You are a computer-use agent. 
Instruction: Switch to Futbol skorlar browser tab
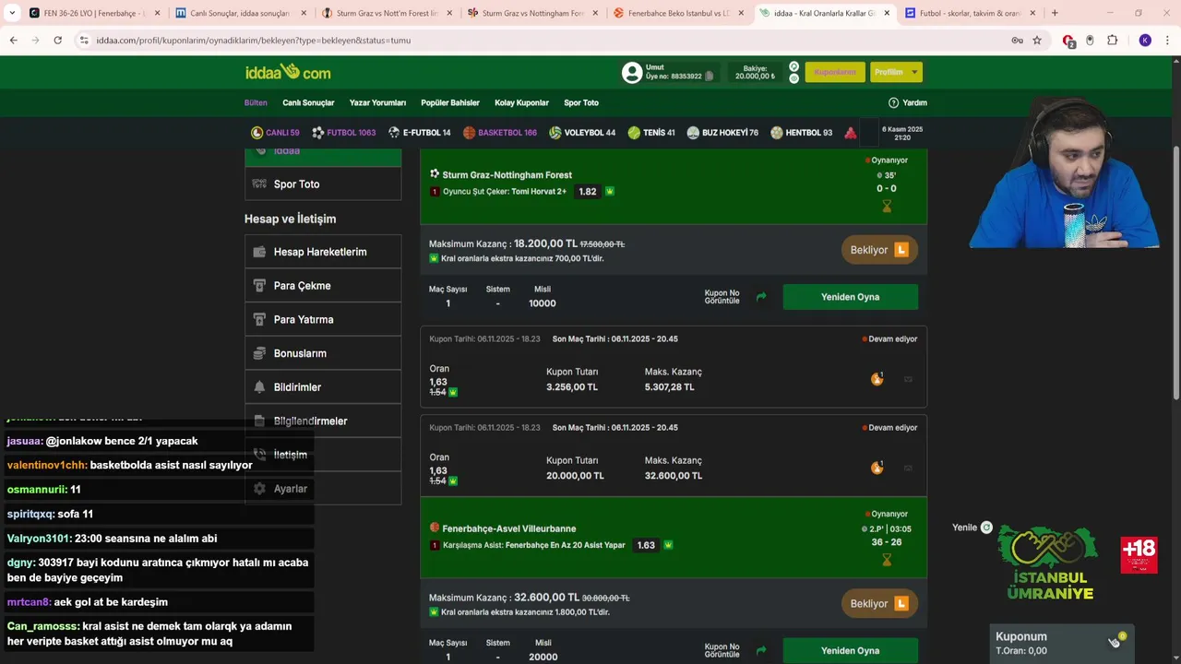click(971, 13)
